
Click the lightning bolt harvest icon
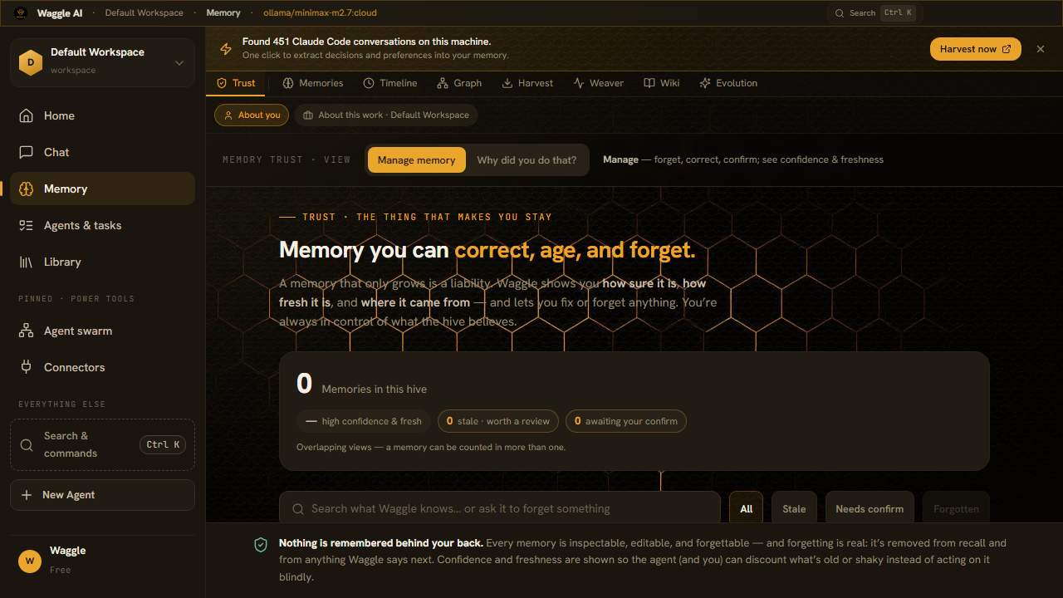tap(226, 49)
